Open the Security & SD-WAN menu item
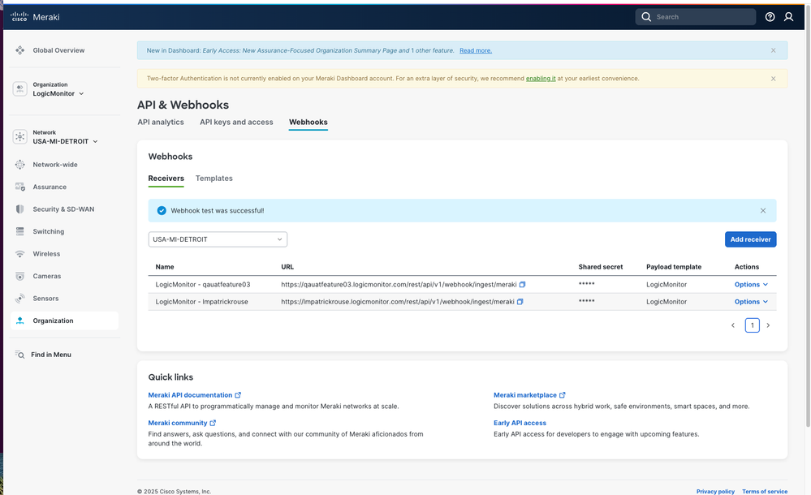811x495 pixels. (x=63, y=209)
